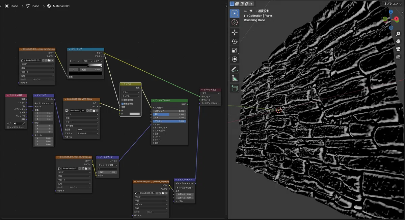Click スケール 0.250 field in Displacement node
The height and width of the screenshot is (220, 405).
[185, 198]
